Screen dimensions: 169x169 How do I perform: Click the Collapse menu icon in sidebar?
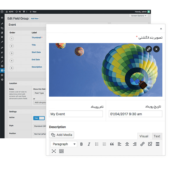[2, 79]
